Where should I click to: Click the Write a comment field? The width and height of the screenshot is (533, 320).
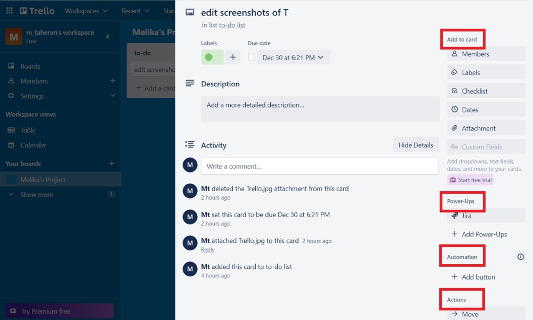(x=319, y=166)
